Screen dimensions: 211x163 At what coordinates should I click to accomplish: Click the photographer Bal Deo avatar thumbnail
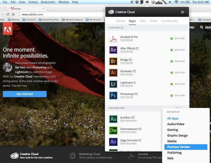(7, 67)
